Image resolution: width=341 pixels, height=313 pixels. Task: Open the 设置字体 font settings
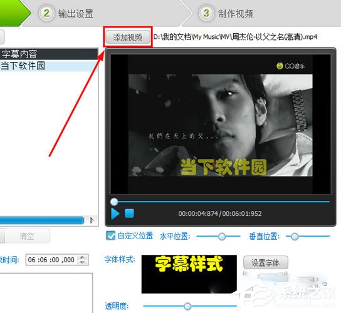pyautogui.click(x=266, y=263)
